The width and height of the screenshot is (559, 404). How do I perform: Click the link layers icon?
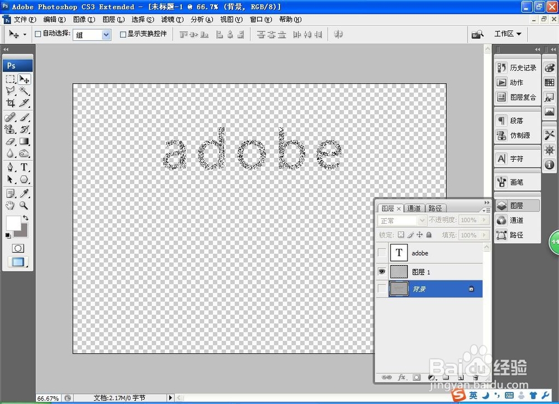pyautogui.click(x=386, y=377)
